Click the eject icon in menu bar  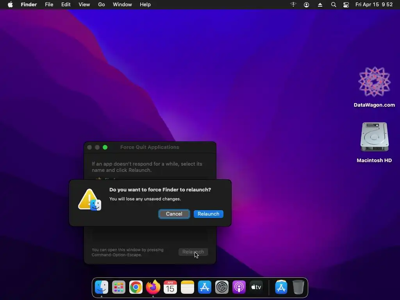coord(320,5)
